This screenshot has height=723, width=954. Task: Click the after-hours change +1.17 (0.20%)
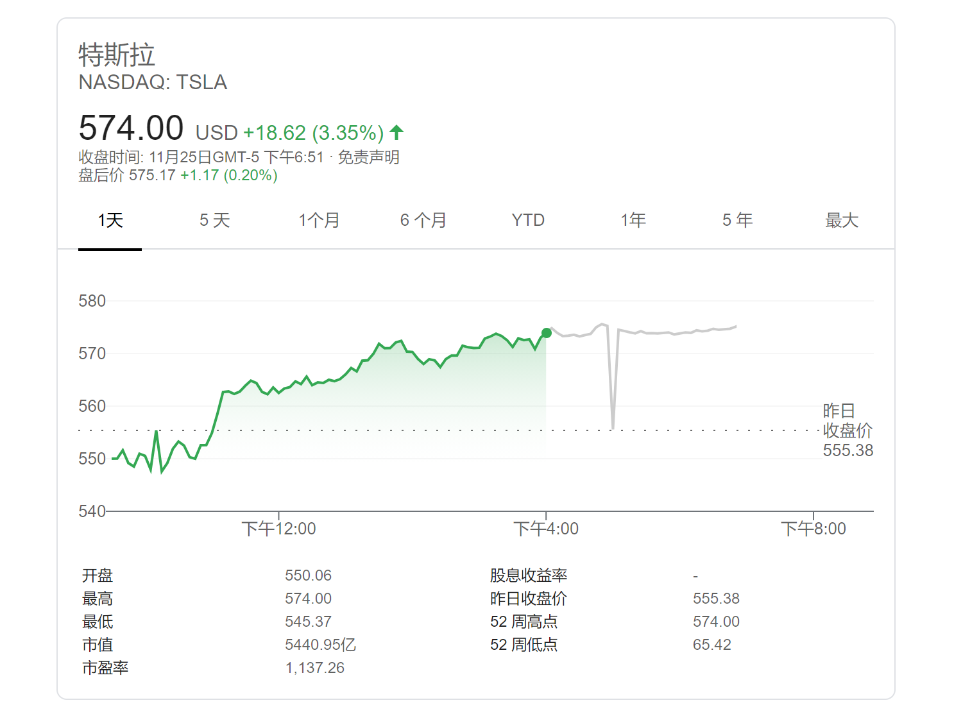click(229, 175)
